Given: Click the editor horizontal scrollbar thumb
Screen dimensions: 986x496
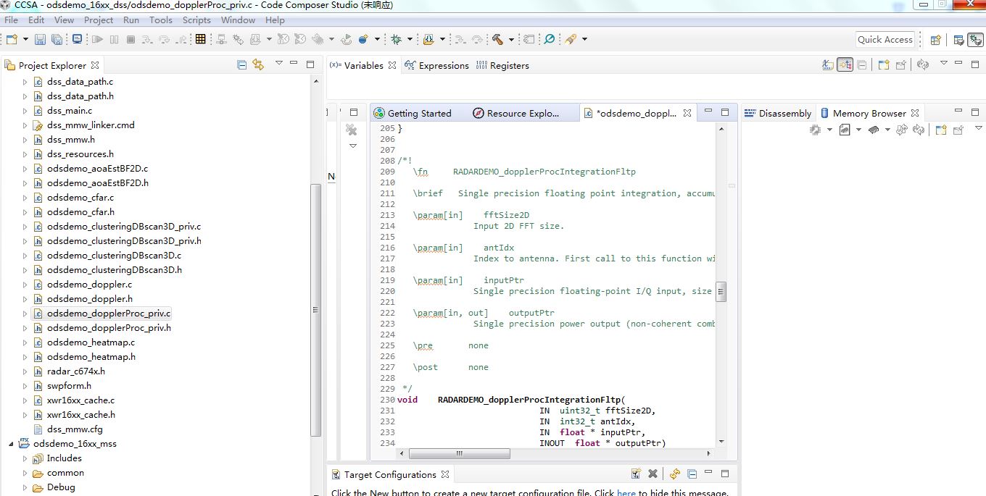Looking at the screenshot, I should 459,454.
